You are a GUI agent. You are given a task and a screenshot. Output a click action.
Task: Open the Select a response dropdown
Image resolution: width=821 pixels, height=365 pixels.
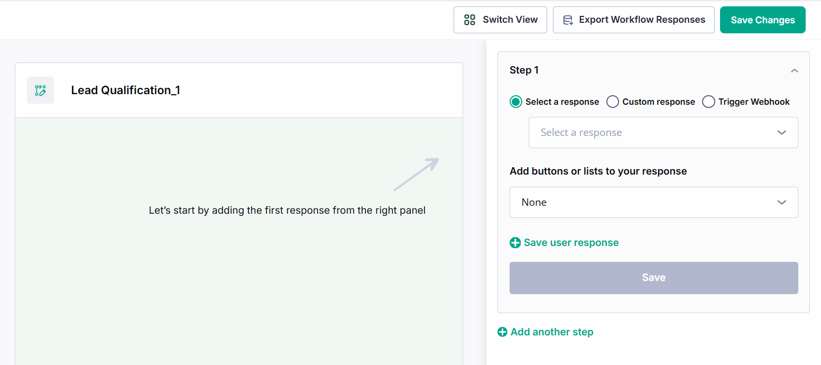pos(663,132)
